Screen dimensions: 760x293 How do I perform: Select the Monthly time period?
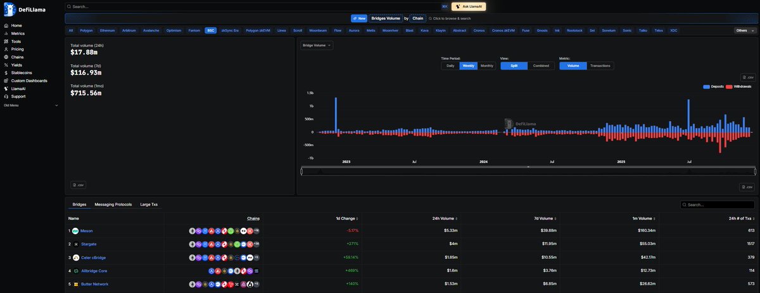[x=486, y=66]
